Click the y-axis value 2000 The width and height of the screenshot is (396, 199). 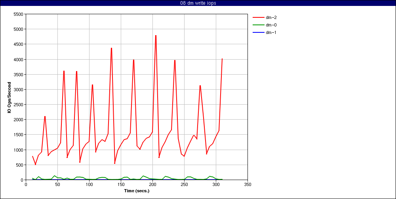pos(18,120)
